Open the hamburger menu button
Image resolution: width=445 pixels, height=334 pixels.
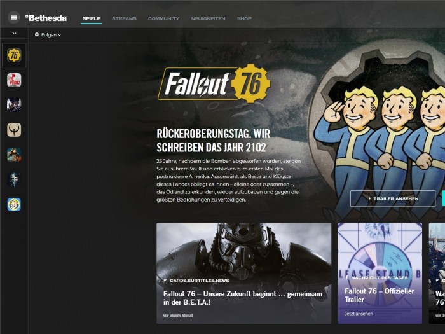click(x=14, y=18)
